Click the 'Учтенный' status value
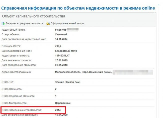The image size is (163, 118). pos(61,34)
